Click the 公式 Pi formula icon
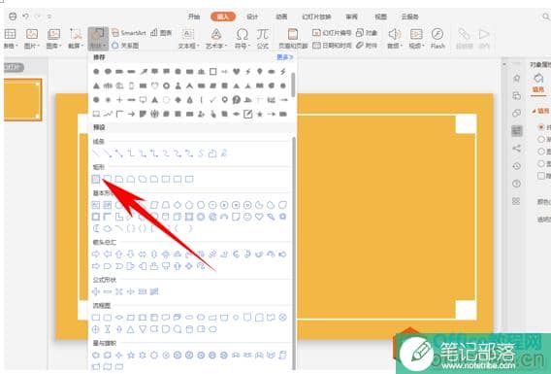 (x=263, y=38)
